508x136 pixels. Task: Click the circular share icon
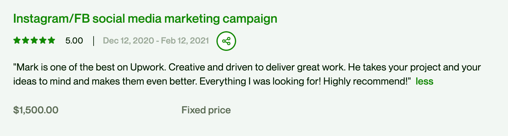226,41
